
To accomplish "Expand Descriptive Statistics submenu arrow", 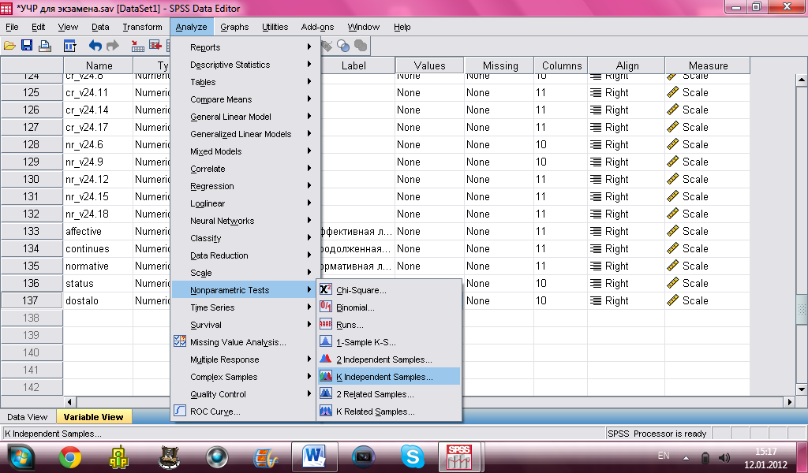I will pyautogui.click(x=309, y=65).
